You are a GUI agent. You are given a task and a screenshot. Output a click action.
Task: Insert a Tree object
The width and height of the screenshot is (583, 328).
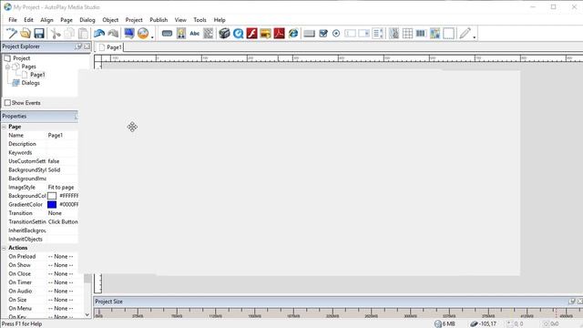pyautogui.click(x=394, y=34)
